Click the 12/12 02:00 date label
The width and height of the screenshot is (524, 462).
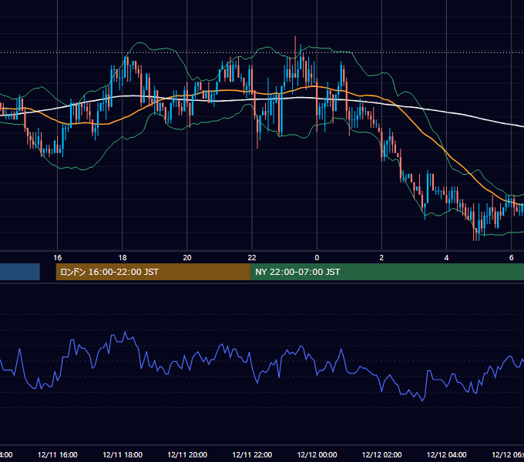tap(381, 454)
